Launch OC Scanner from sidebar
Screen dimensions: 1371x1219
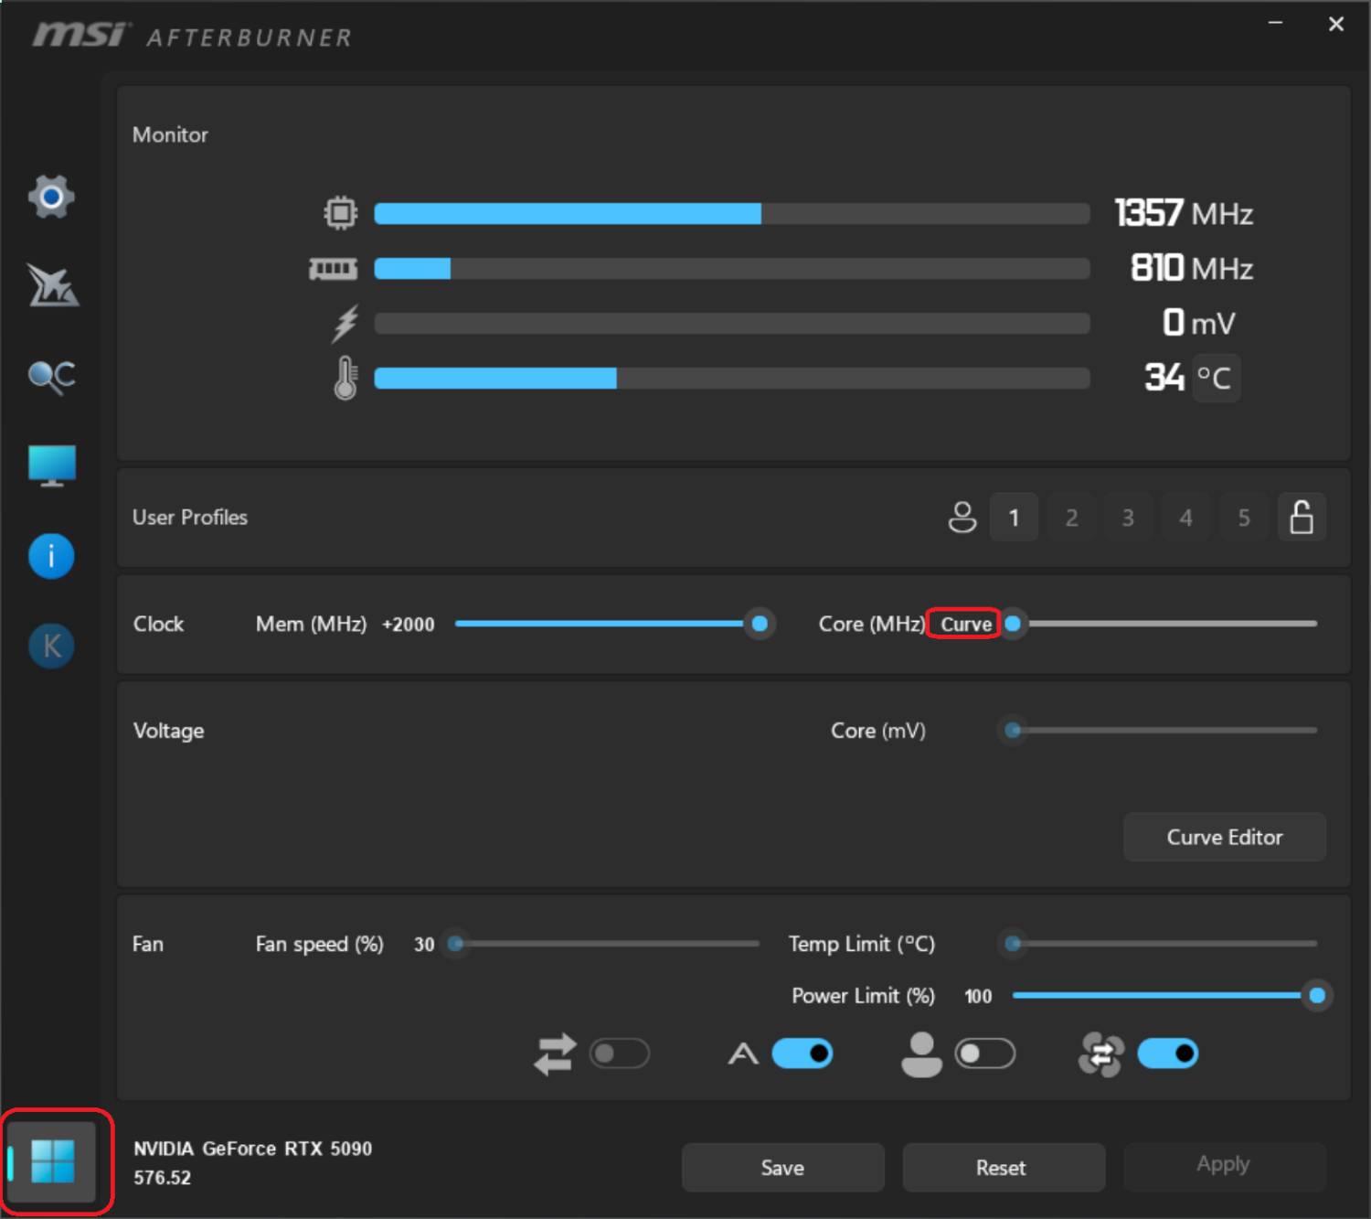51,376
